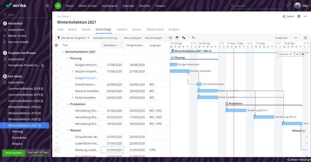Expand Farbe bestellen subtasks
The image size is (311, 162).
(x=73, y=98)
